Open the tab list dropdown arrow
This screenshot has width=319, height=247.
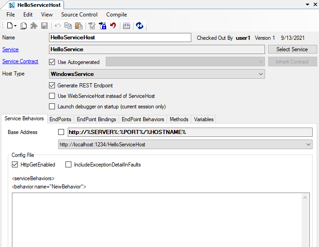click(x=308, y=5)
